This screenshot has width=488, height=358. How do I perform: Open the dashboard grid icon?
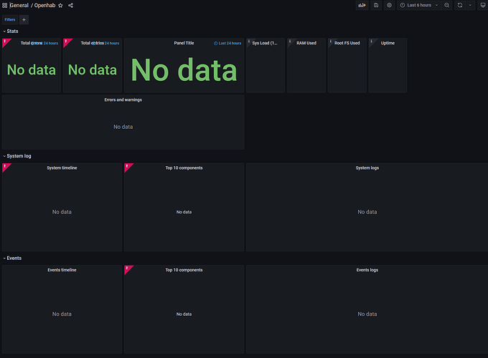point(5,5)
